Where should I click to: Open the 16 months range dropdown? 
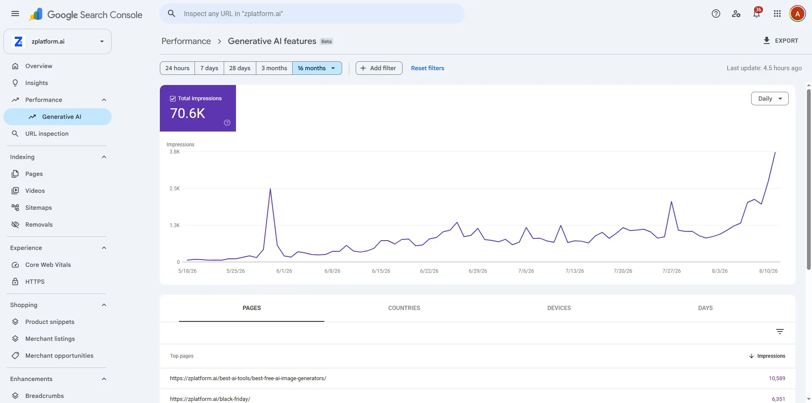pyautogui.click(x=317, y=68)
